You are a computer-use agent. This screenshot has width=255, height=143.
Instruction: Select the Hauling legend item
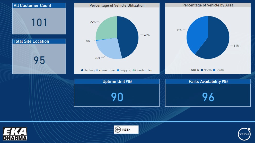coord(88,70)
